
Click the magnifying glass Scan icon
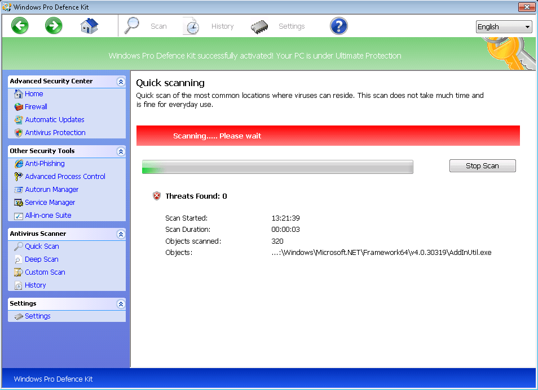pos(133,26)
